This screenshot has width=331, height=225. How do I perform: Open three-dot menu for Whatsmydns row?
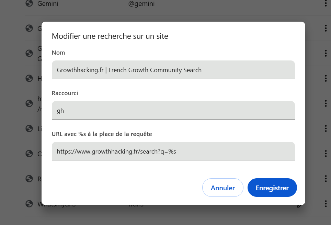click(326, 204)
